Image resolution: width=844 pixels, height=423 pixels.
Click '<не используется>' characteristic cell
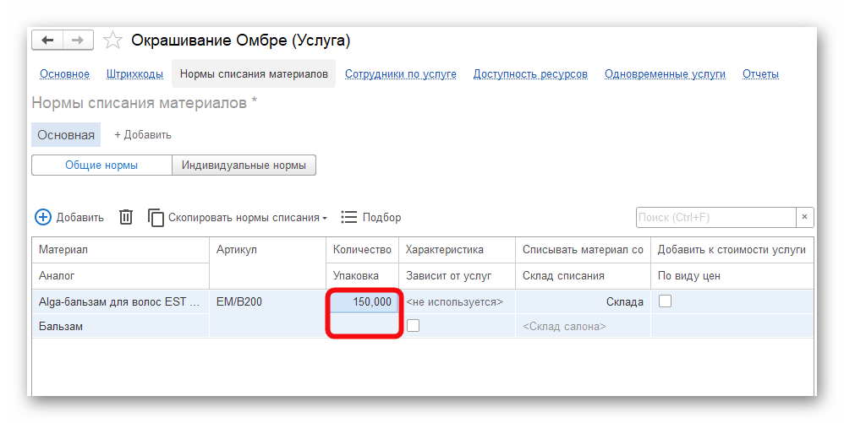[x=457, y=301]
